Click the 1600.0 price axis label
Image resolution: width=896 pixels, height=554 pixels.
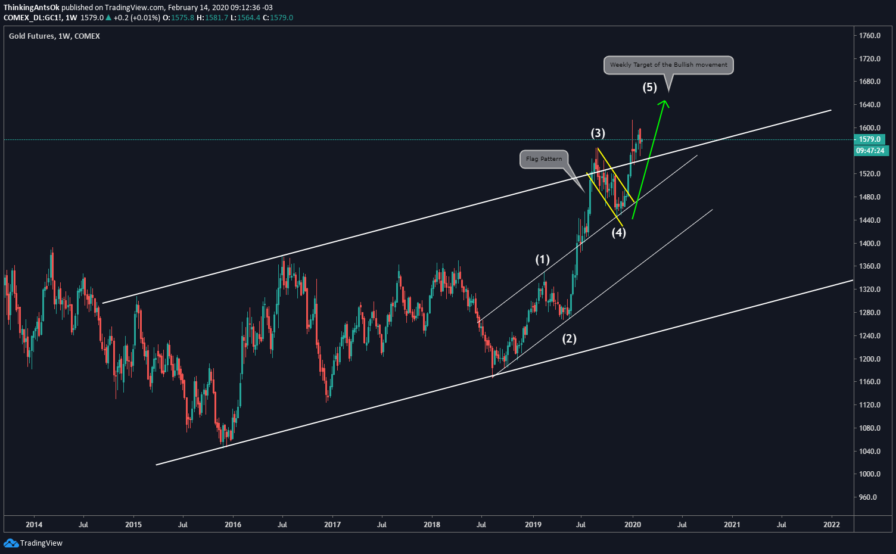(870, 128)
